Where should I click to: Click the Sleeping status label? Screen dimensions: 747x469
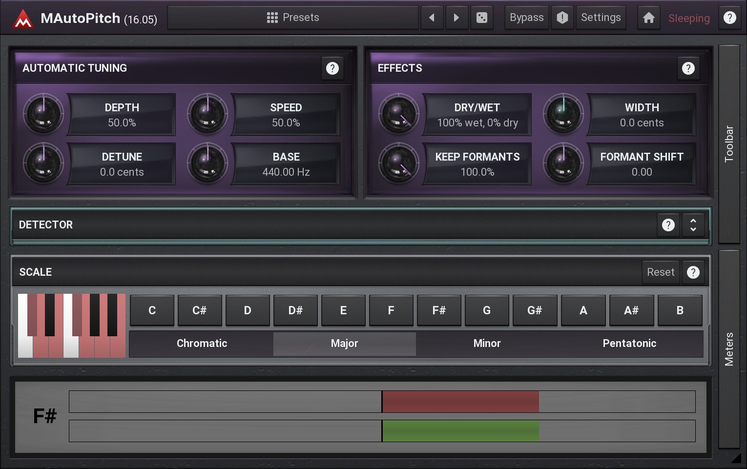coord(689,19)
